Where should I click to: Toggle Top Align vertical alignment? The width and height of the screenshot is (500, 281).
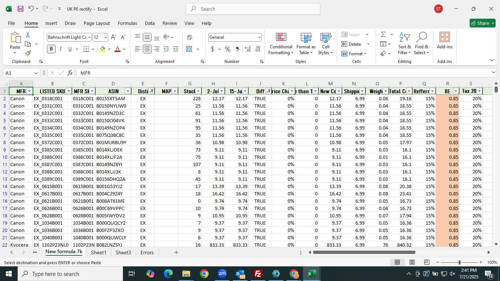138,37
